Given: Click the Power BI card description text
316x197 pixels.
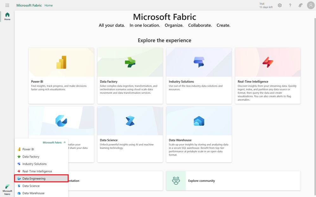Looking at the screenshot, I should pyautogui.click(x=59, y=88).
